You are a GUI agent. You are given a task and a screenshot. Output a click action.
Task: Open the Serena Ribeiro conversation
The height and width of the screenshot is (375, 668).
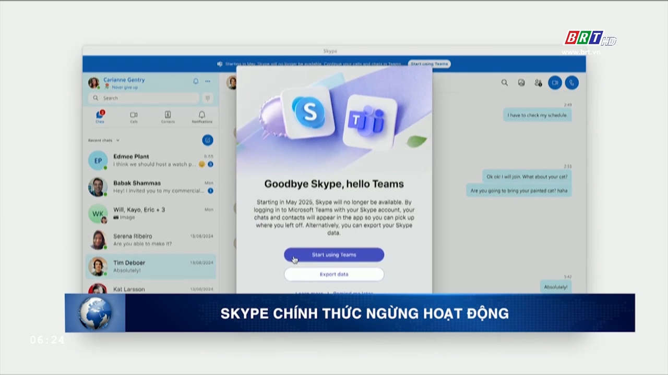tap(151, 240)
